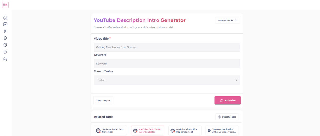Viewport: 320px width, 136px height.
Task: Click the Tone of Voice label
Action: (103, 71)
